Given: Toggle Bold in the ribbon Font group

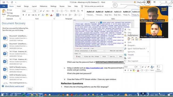Looking at the screenshot, I should click(x=23, y=15).
